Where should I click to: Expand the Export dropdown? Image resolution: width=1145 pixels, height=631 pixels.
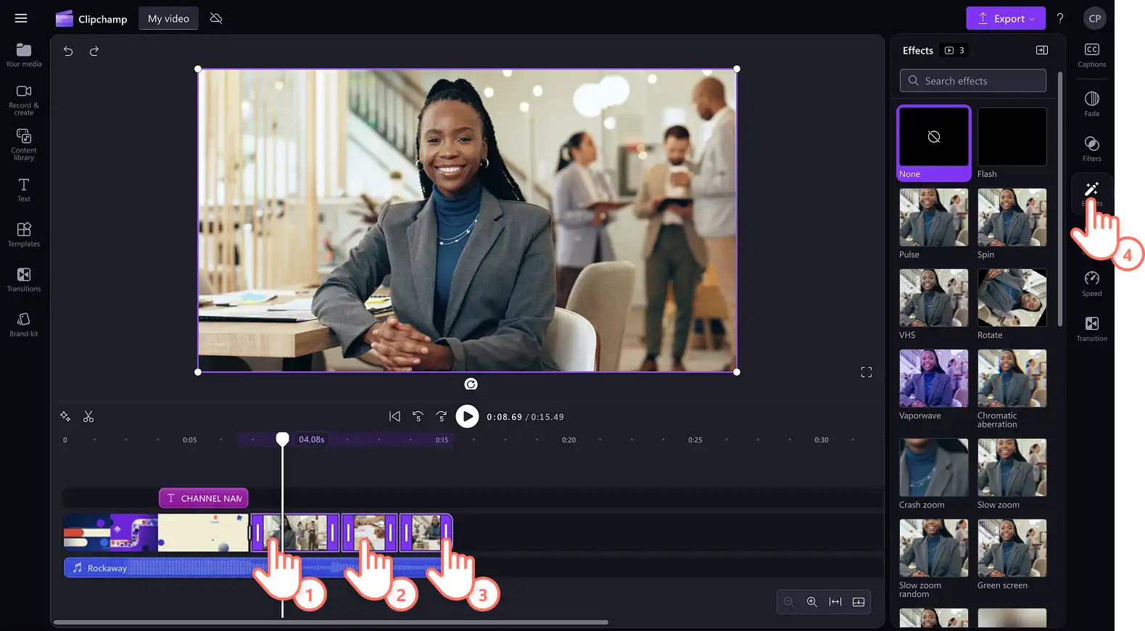(1005, 18)
